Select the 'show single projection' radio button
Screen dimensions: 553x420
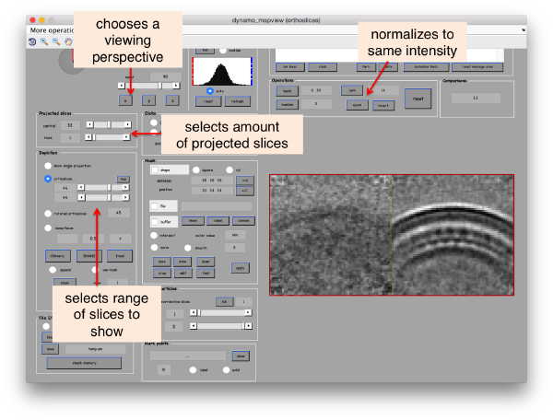tap(48, 166)
